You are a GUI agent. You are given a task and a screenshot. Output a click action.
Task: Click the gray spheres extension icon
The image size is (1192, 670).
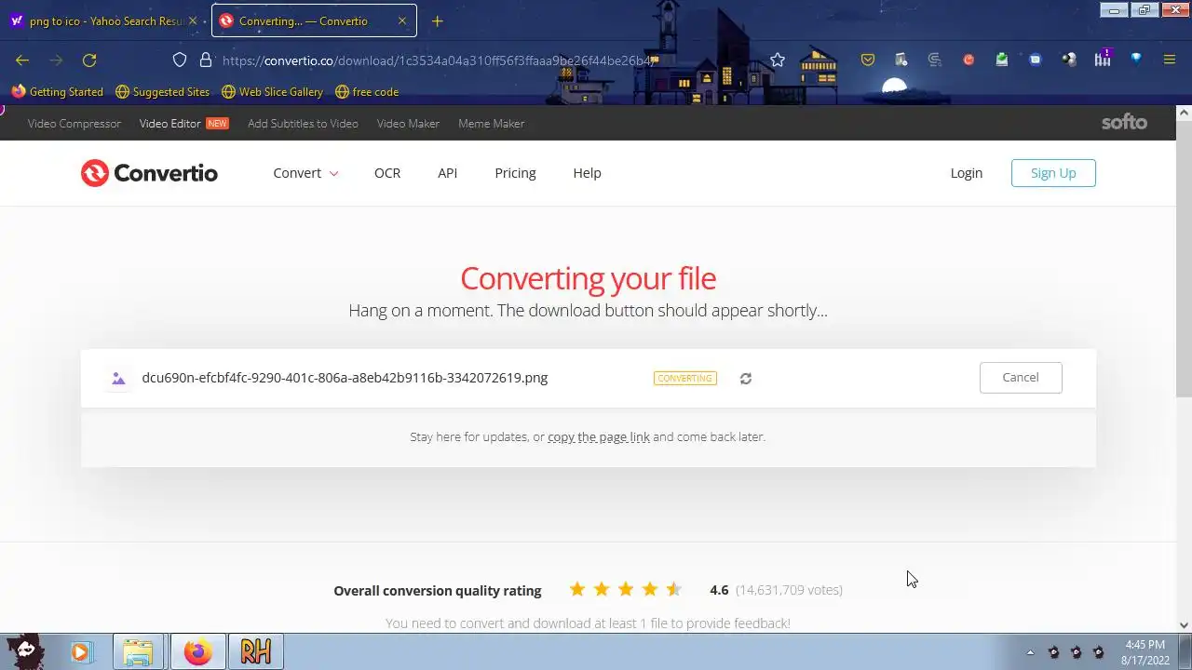(1069, 60)
